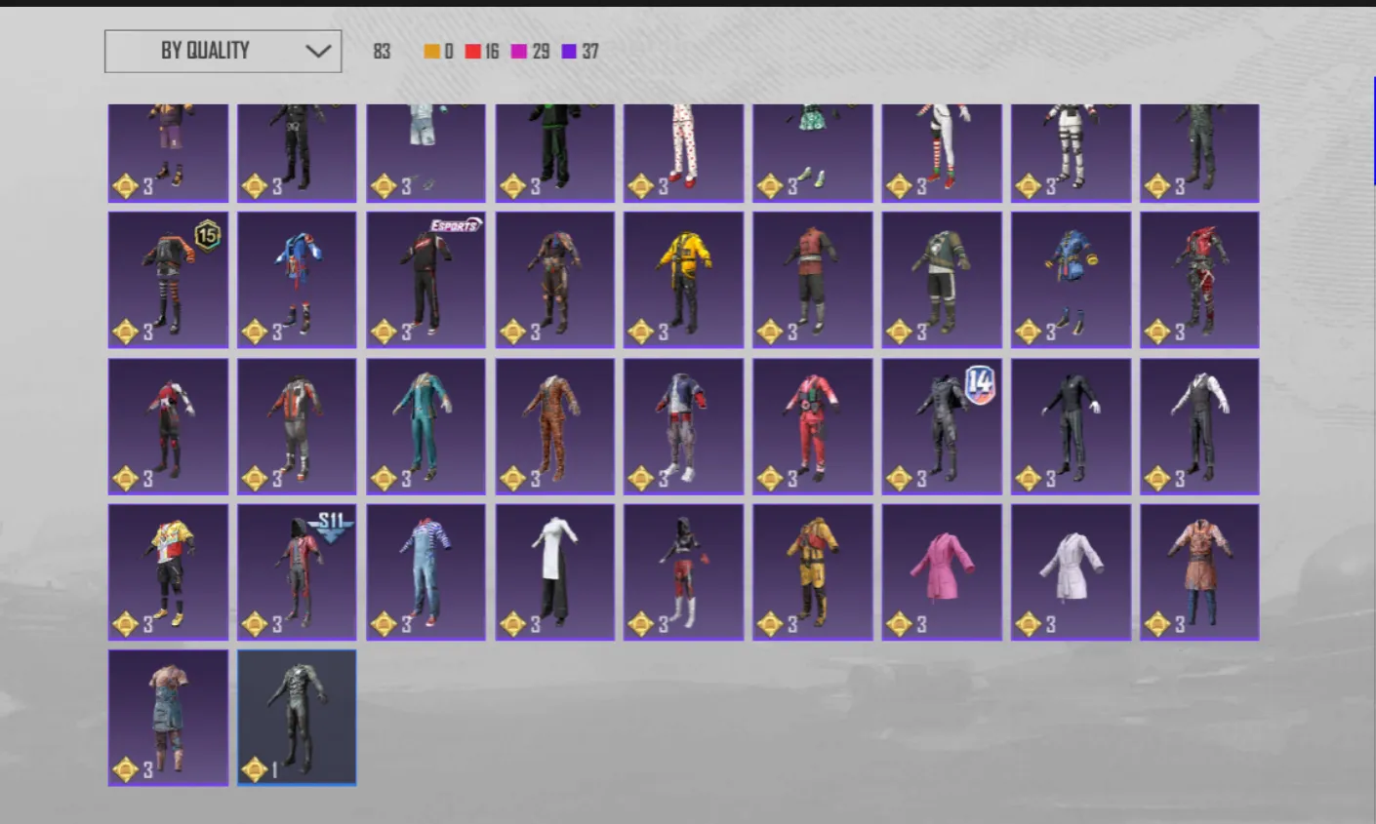Select the yellow jacket outfit
1376x824 pixels.
coord(683,280)
